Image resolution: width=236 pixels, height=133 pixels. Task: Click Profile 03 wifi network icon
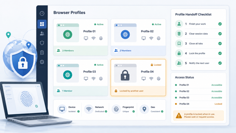(x=93, y=79)
